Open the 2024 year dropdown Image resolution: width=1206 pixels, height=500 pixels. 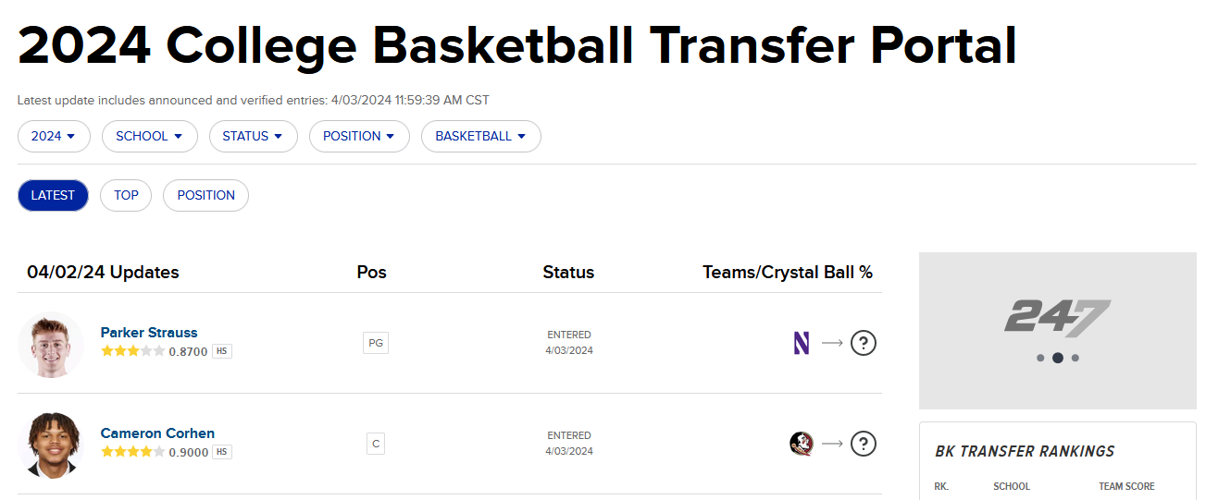[x=54, y=136]
